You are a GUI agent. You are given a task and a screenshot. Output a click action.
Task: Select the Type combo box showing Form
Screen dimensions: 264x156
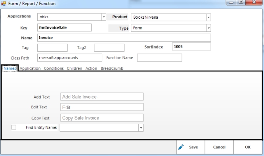click(171, 28)
